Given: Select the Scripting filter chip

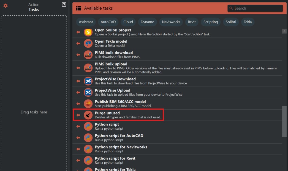Looking at the screenshot, I should pos(211,22).
